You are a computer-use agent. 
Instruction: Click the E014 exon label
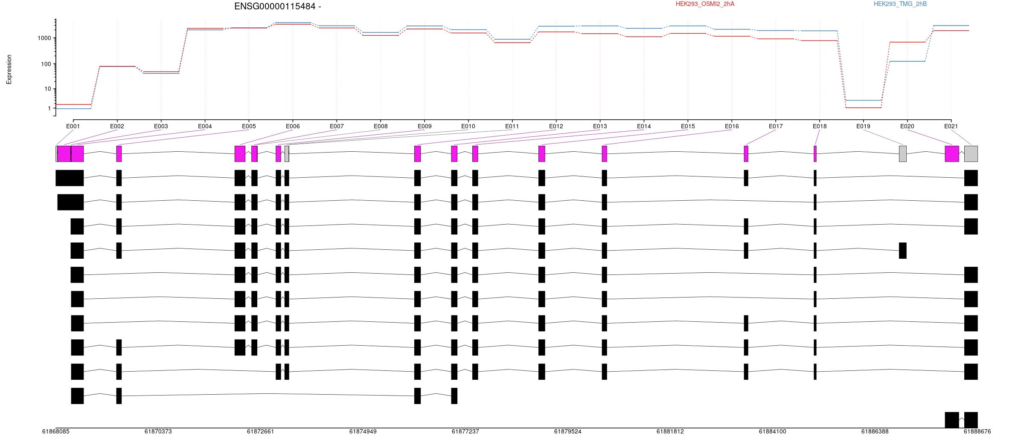[644, 126]
